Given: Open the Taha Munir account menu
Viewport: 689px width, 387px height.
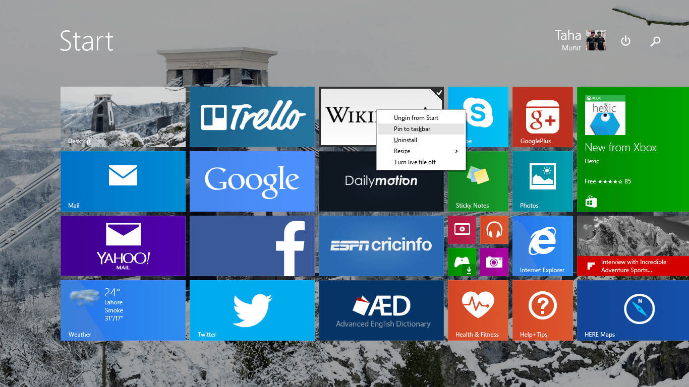Looking at the screenshot, I should click(580, 41).
